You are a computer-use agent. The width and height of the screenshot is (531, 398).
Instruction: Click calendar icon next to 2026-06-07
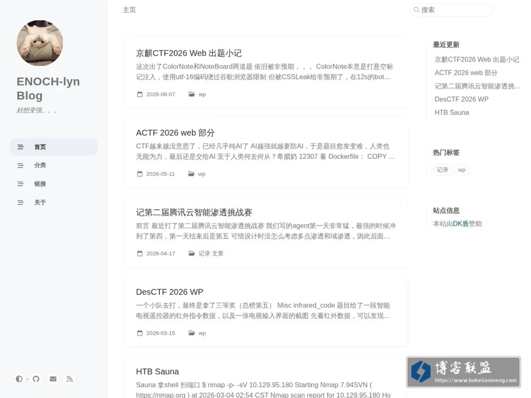[x=140, y=94]
